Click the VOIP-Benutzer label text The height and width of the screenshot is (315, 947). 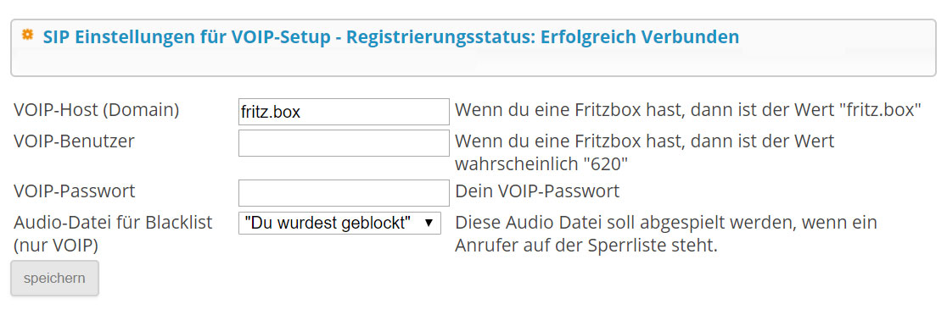click(x=74, y=141)
